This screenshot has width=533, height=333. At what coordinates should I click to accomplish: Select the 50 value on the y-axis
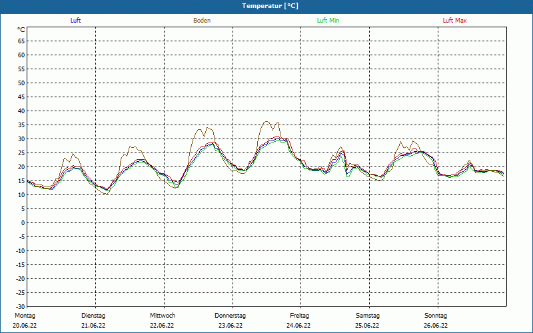point(21,83)
